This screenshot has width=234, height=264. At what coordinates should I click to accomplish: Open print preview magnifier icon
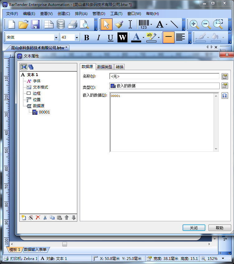click(x=84, y=24)
